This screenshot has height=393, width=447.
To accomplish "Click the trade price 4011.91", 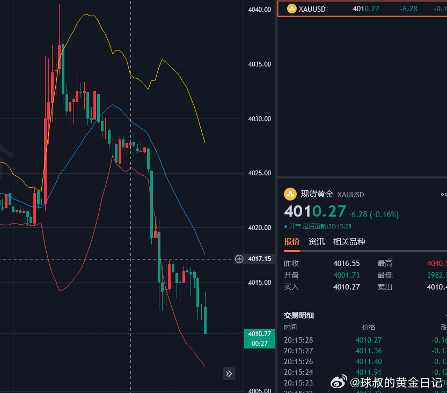I will pos(369,372).
